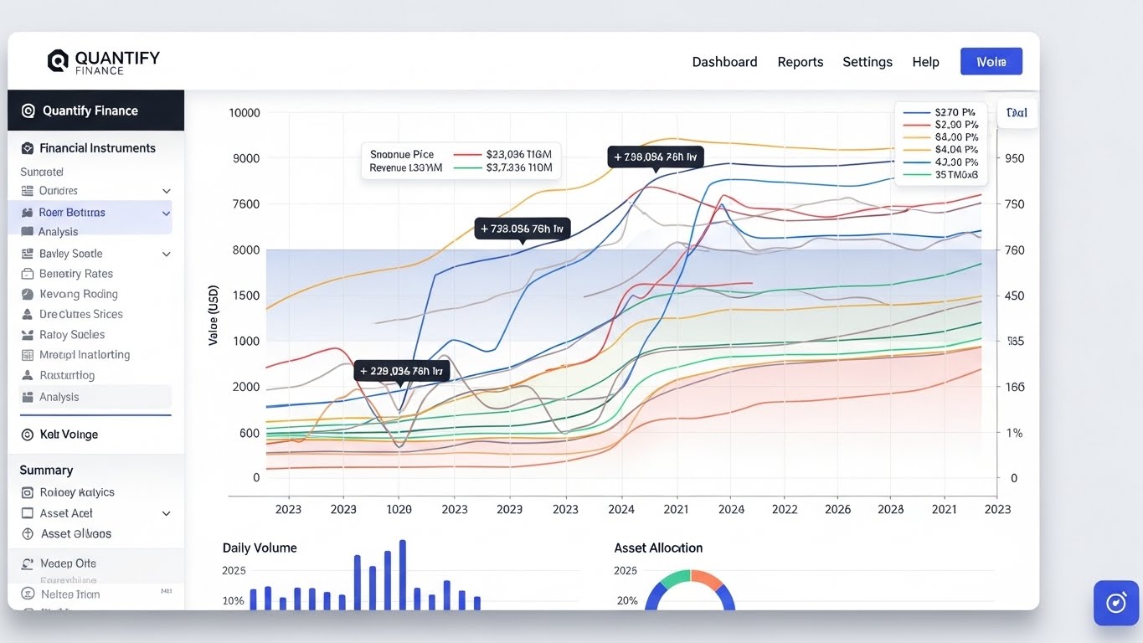Open the floating blue button at bottom right
This screenshot has height=643, width=1143.
pyautogui.click(x=1115, y=603)
